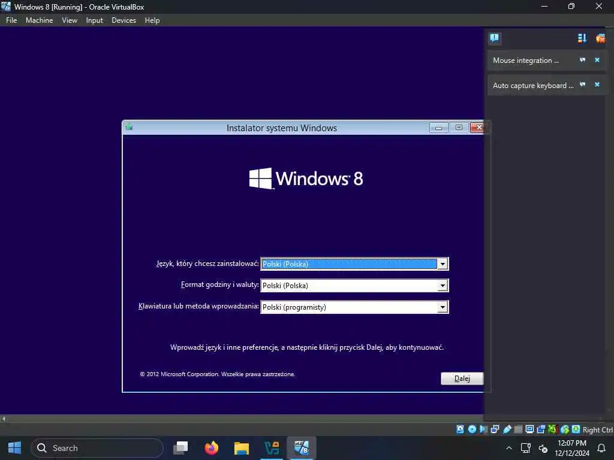
Task: Click the keyboard capture green arrow icon
Action: (576, 429)
